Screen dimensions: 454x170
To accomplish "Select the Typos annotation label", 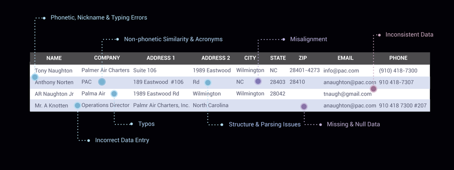I will (146, 124).
